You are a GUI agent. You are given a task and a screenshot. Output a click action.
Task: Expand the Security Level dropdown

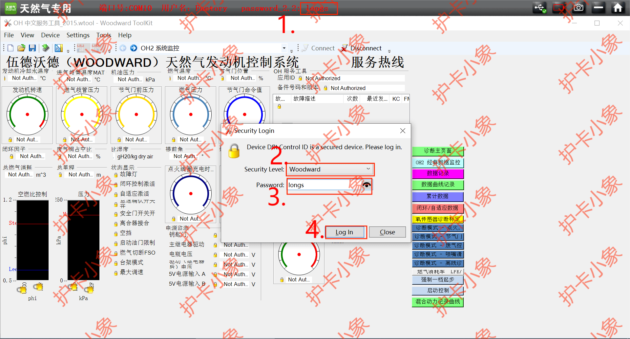pos(368,169)
